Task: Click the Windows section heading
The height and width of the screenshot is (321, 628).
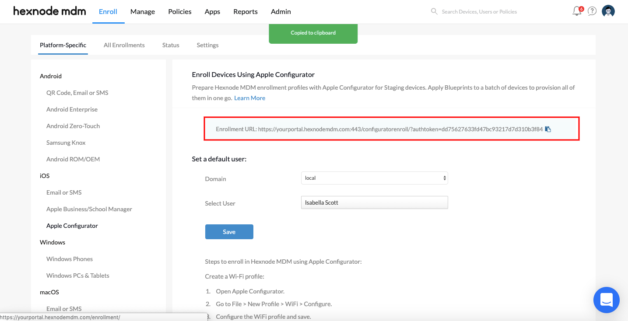Action: click(x=53, y=242)
